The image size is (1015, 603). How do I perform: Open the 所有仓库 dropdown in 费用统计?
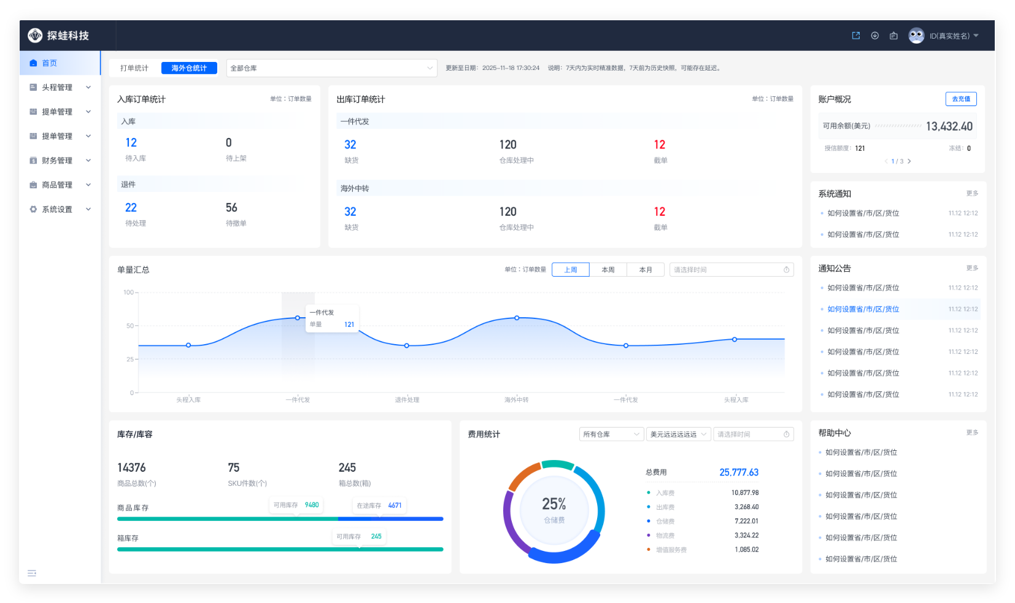pos(611,434)
